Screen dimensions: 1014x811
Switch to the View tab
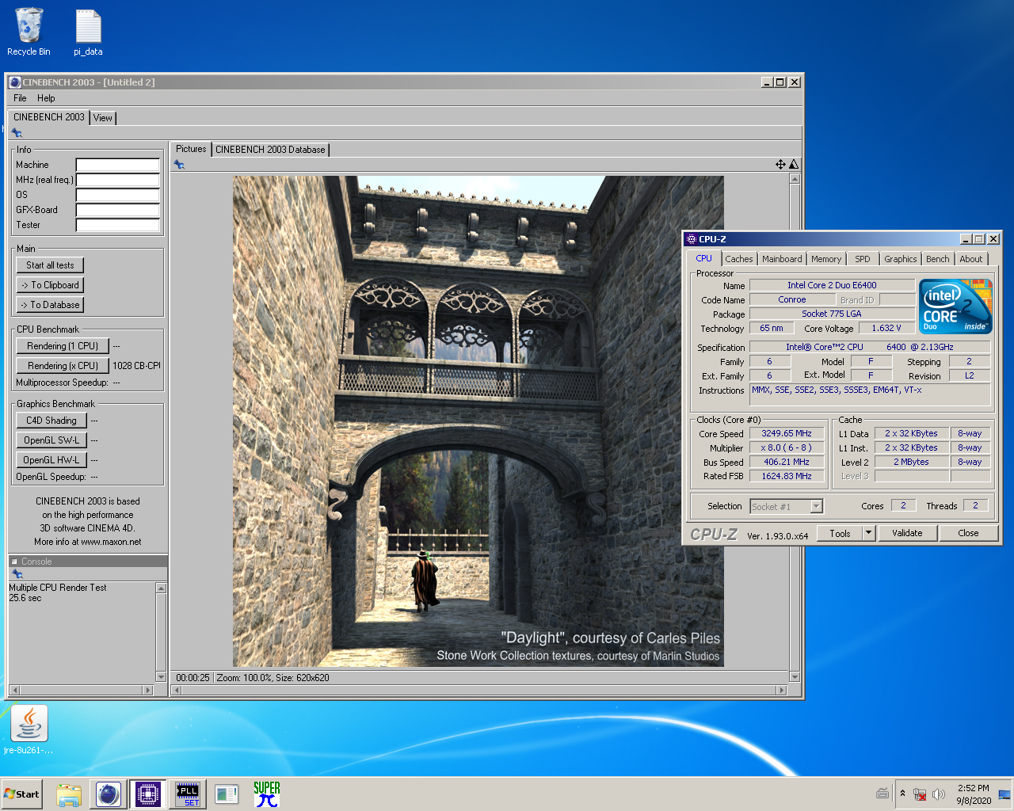[x=103, y=118]
